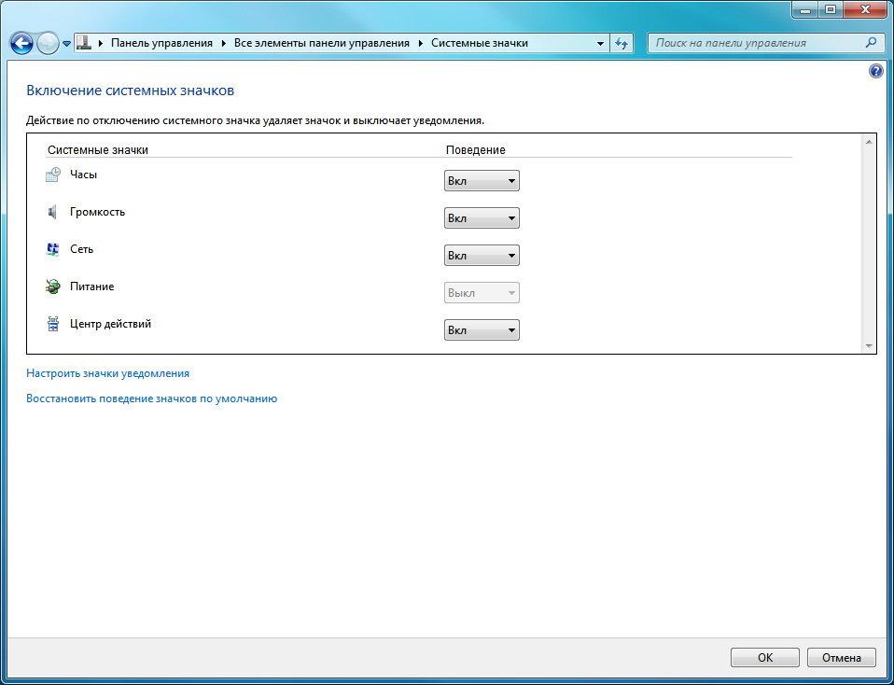Image resolution: width=894 pixels, height=685 pixels.
Task: Click the refresh button next to address bar
Action: 622,43
